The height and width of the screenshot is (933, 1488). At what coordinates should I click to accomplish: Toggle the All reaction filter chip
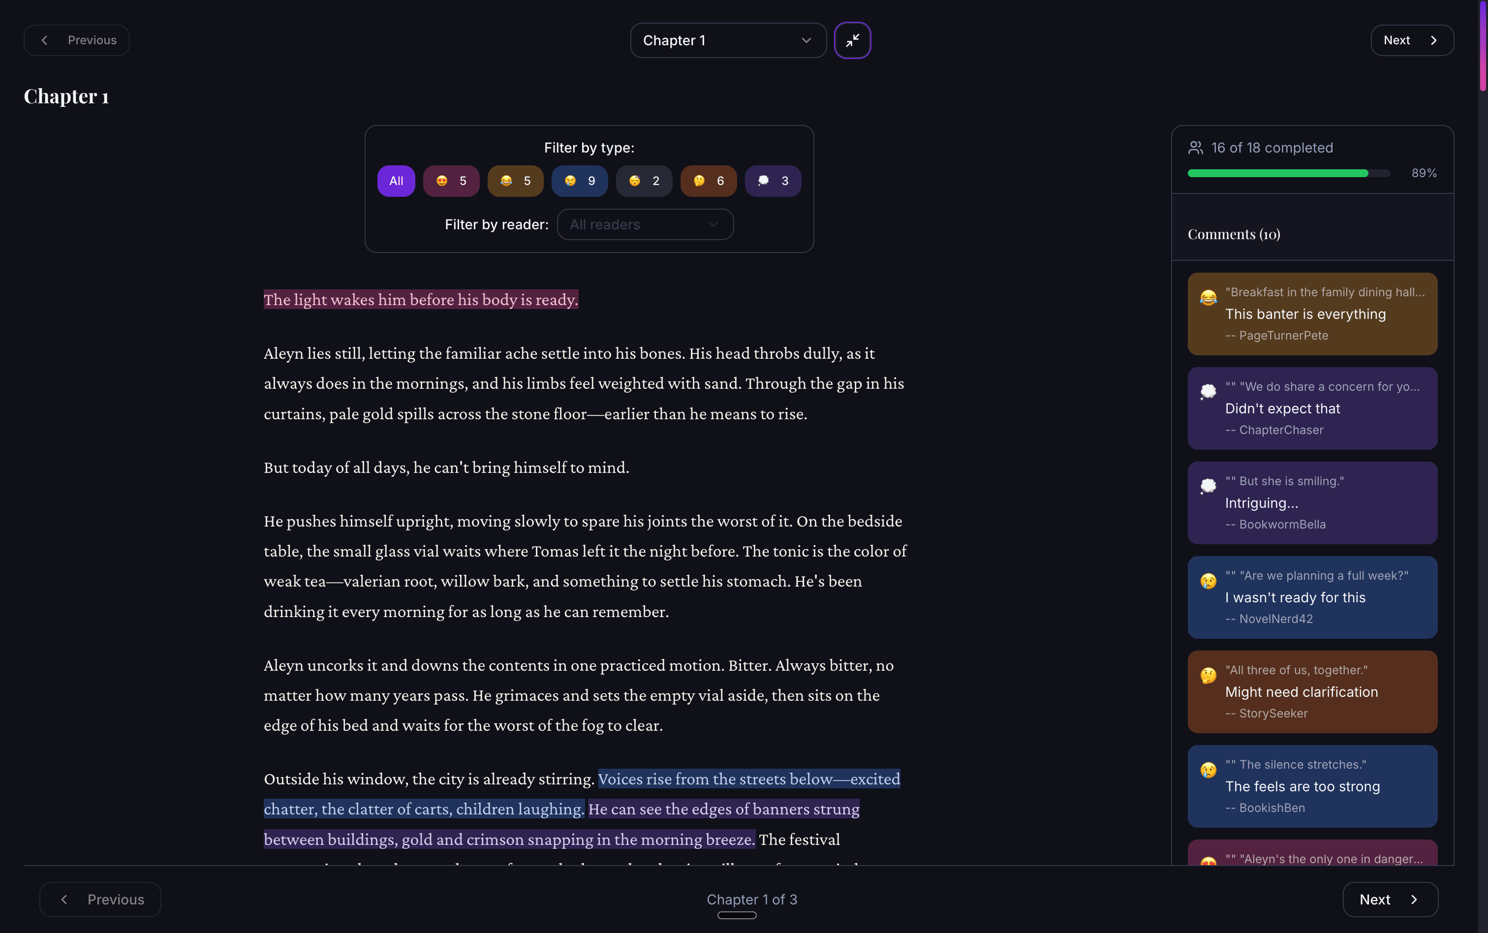coord(396,181)
